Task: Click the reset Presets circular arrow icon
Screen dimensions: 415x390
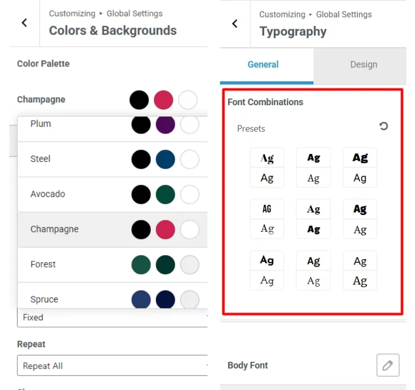Action: tap(383, 126)
